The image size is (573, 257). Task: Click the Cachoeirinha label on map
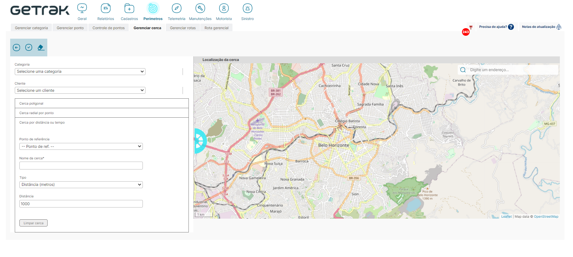[329, 86]
